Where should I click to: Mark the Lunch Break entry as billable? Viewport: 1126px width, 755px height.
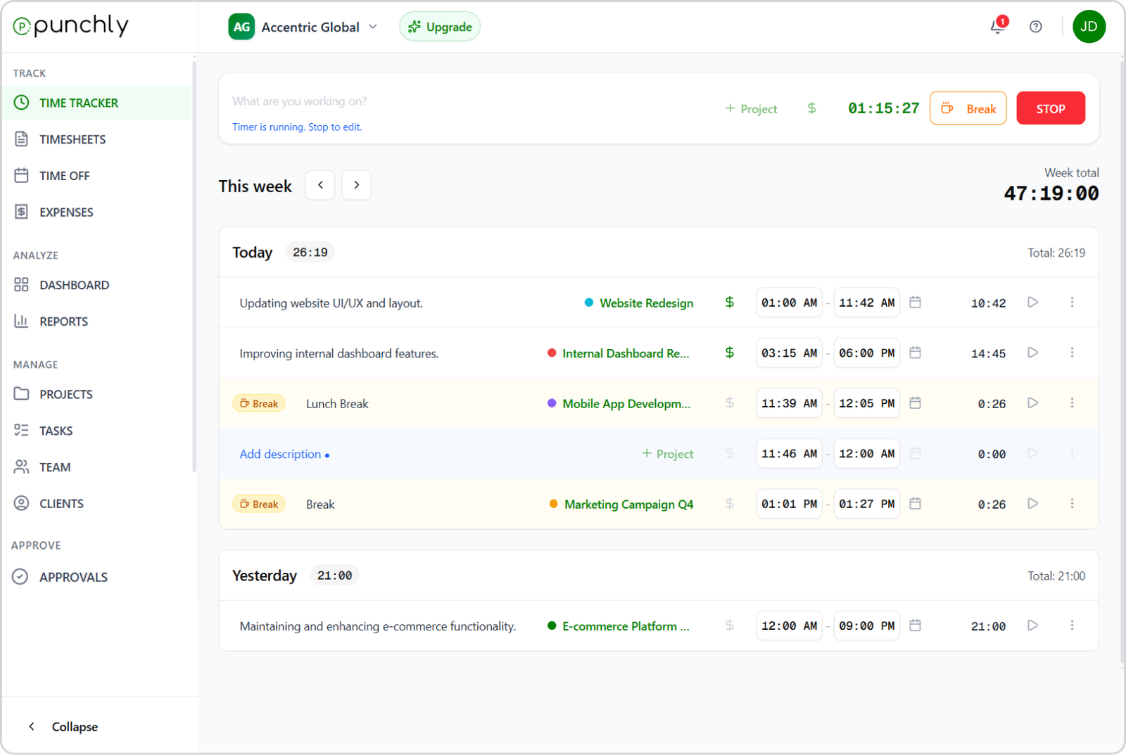pyautogui.click(x=730, y=402)
